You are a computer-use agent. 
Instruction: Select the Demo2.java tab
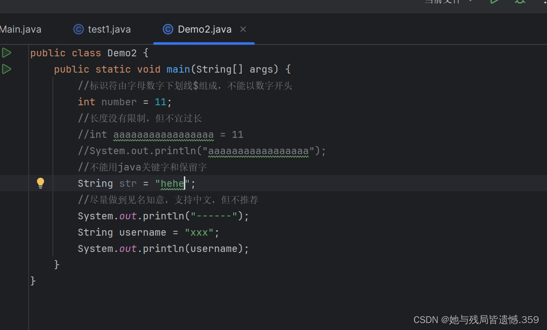click(205, 29)
